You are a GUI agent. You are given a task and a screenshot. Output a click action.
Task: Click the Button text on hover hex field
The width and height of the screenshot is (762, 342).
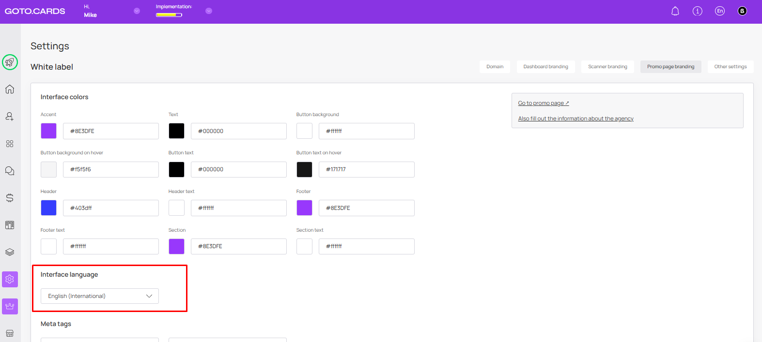(x=366, y=169)
